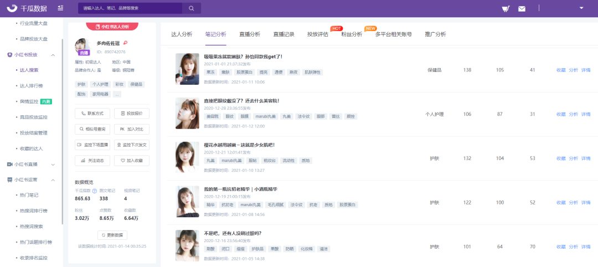The image size is (598, 267).
Task: Open the shopping cart icon
Action: point(506,8)
